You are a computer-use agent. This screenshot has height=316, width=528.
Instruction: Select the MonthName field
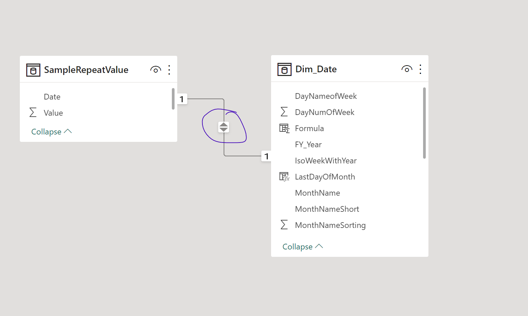(317, 193)
